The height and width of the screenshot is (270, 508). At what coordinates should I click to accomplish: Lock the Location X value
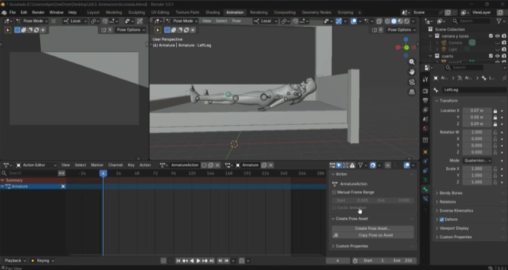click(495, 110)
